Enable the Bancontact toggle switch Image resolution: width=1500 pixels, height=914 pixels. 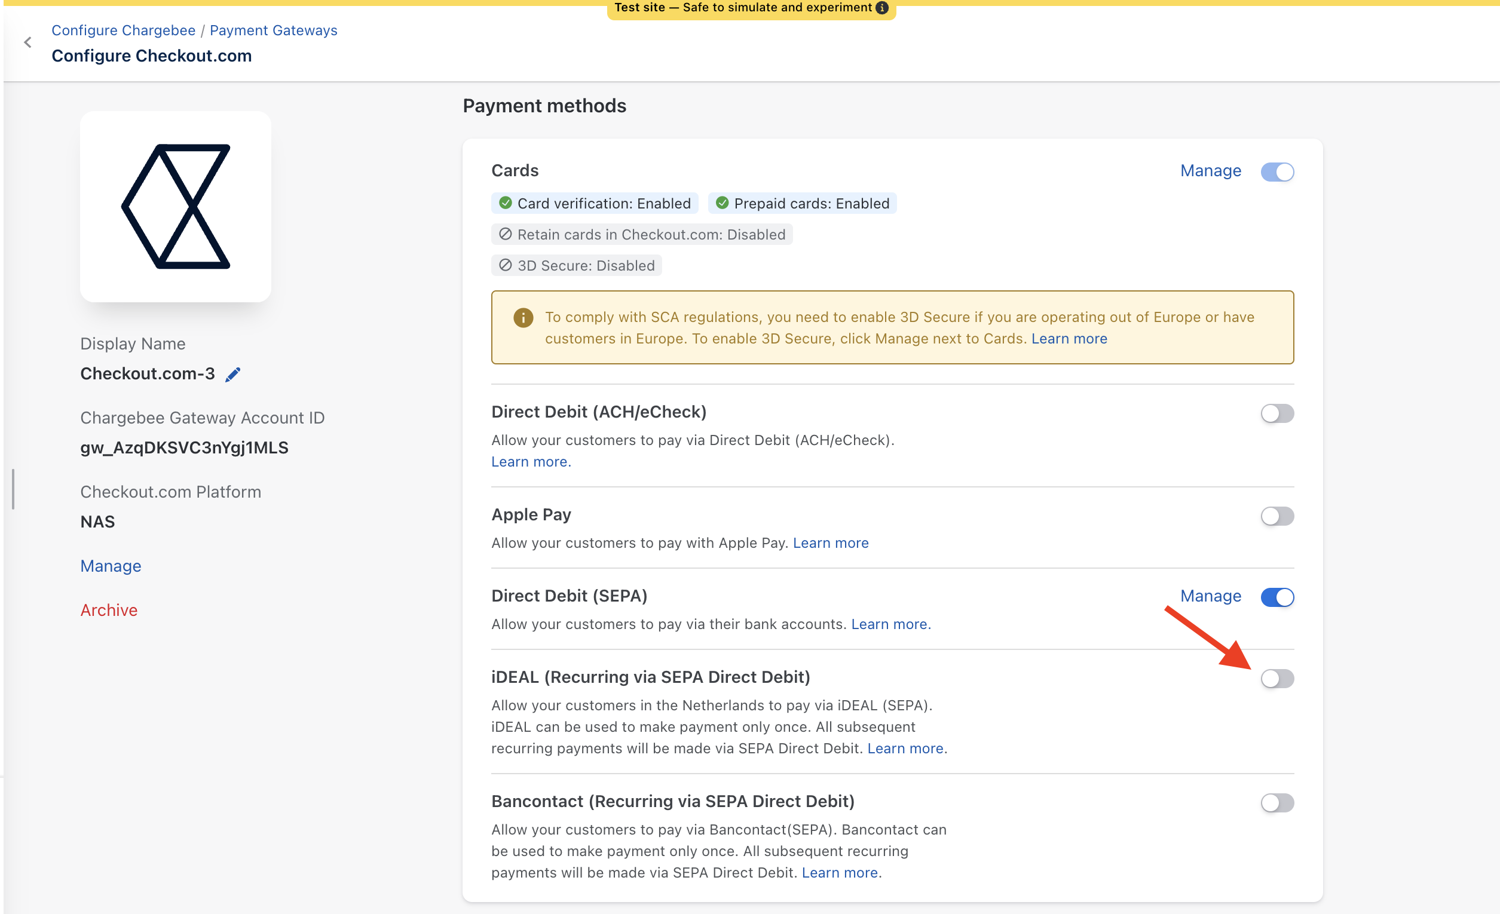click(x=1276, y=802)
